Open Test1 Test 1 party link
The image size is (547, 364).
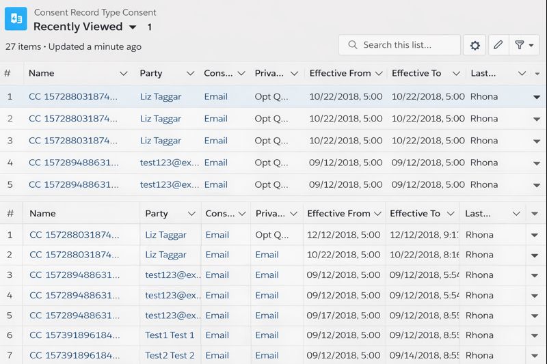[x=170, y=335]
